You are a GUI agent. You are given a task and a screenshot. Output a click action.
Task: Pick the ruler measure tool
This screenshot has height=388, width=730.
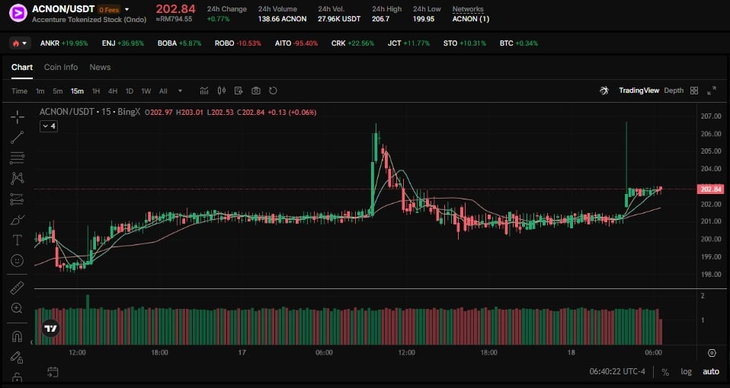tap(17, 288)
